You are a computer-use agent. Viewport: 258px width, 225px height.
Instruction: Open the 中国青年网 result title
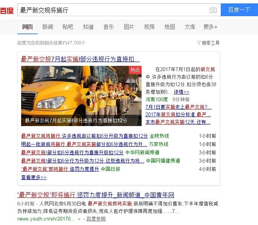96,195
